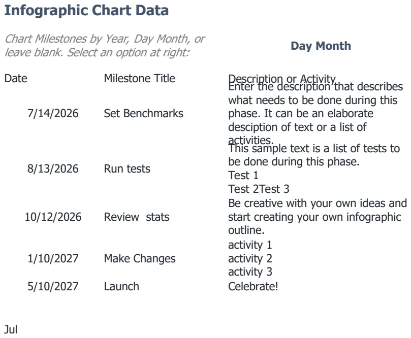Select the Day Month option cell
Viewport: 411px width, 338px height.
[x=321, y=46]
